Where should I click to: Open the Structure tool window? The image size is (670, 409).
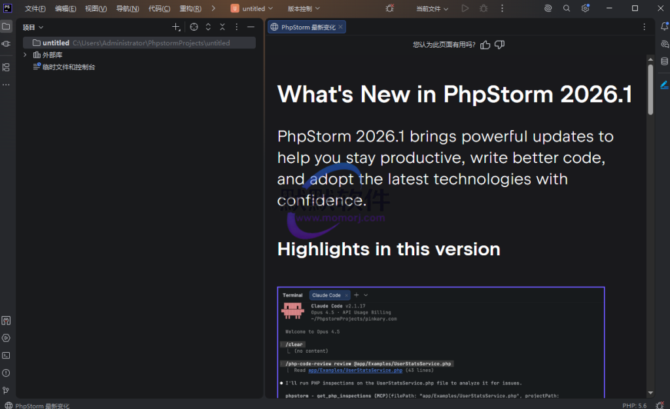click(6, 67)
